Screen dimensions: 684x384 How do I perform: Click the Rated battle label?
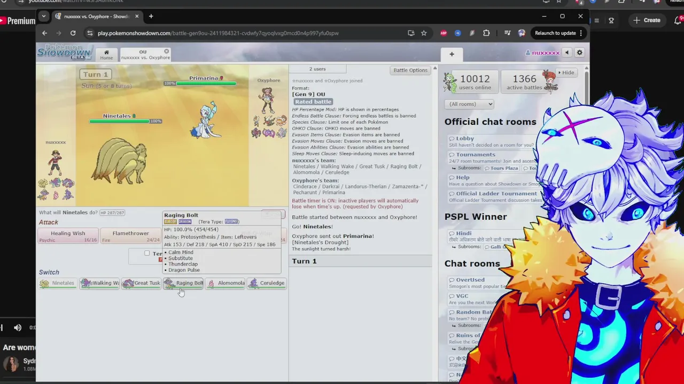click(313, 101)
